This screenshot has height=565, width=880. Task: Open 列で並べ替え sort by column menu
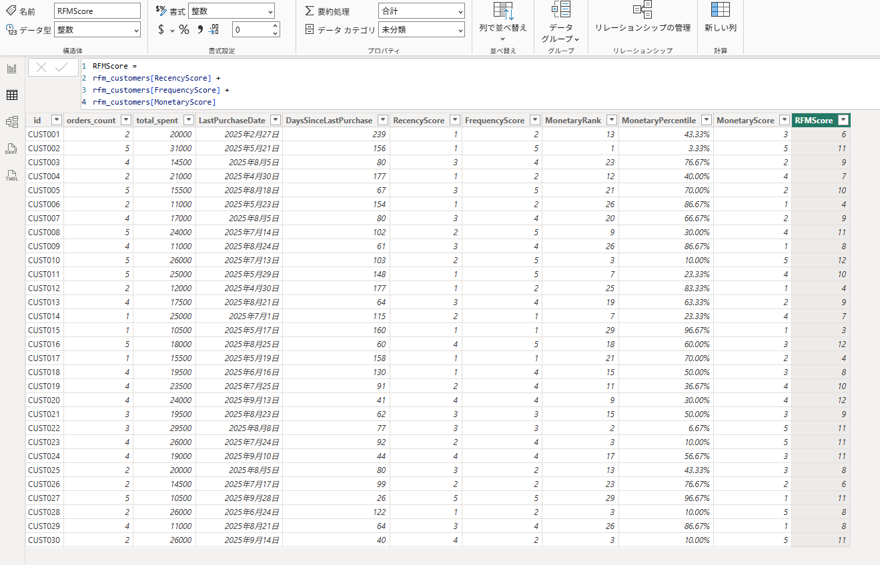502,20
